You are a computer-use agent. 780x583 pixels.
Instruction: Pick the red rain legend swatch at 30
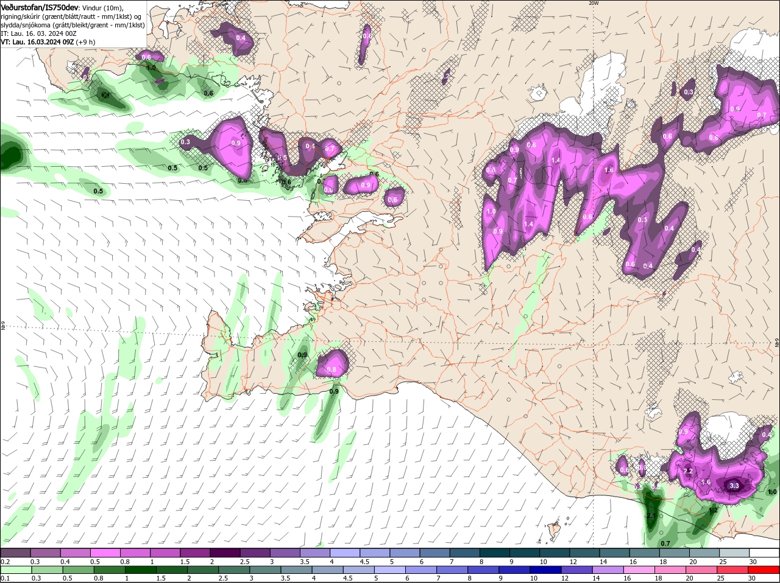click(x=764, y=570)
